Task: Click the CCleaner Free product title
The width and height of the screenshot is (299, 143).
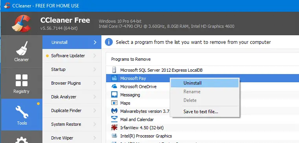Action: [65, 20]
